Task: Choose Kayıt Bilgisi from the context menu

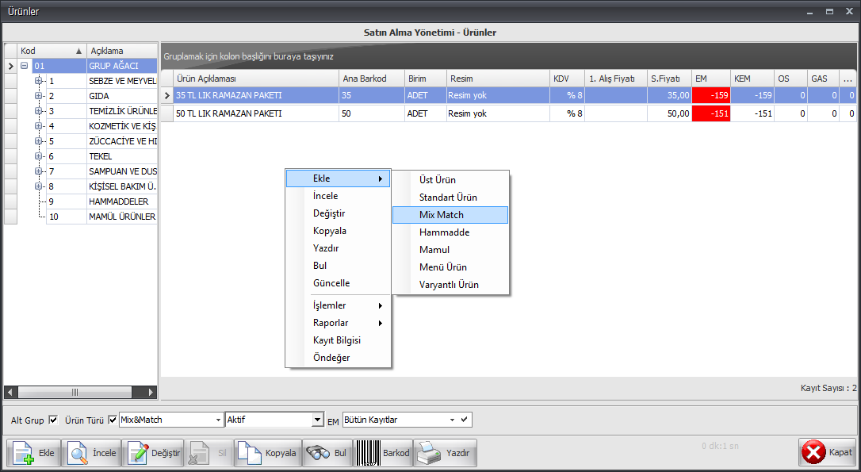Action: tap(339, 340)
